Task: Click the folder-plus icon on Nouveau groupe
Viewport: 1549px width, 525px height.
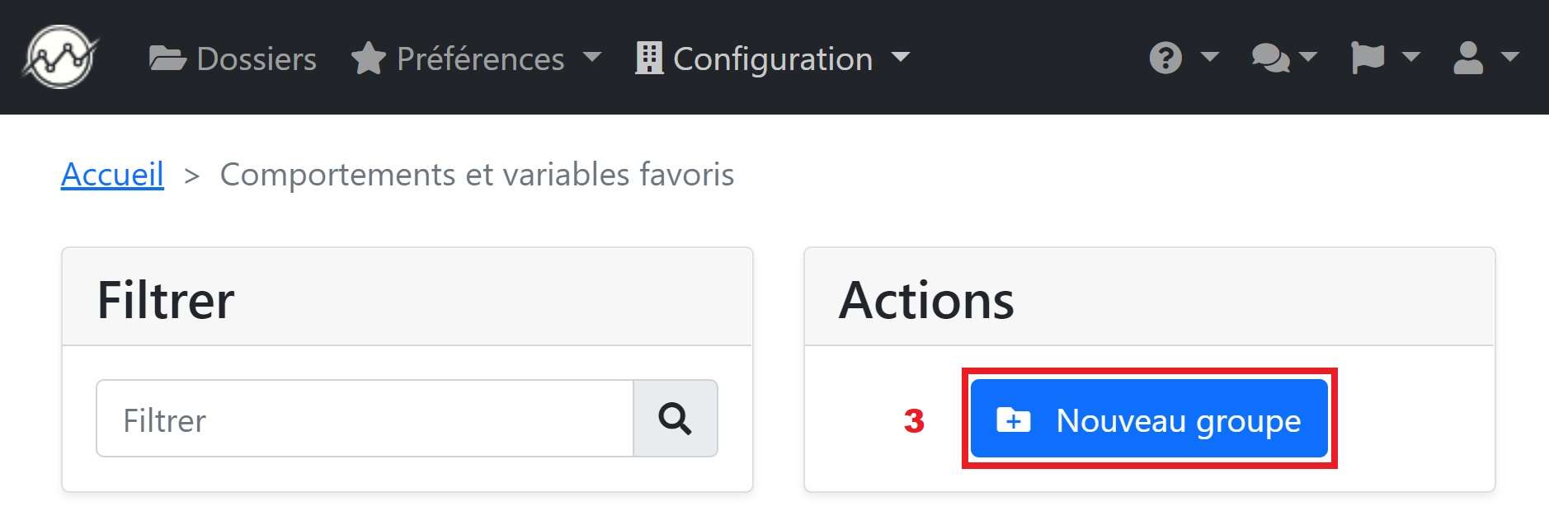Action: pyautogui.click(x=1014, y=420)
